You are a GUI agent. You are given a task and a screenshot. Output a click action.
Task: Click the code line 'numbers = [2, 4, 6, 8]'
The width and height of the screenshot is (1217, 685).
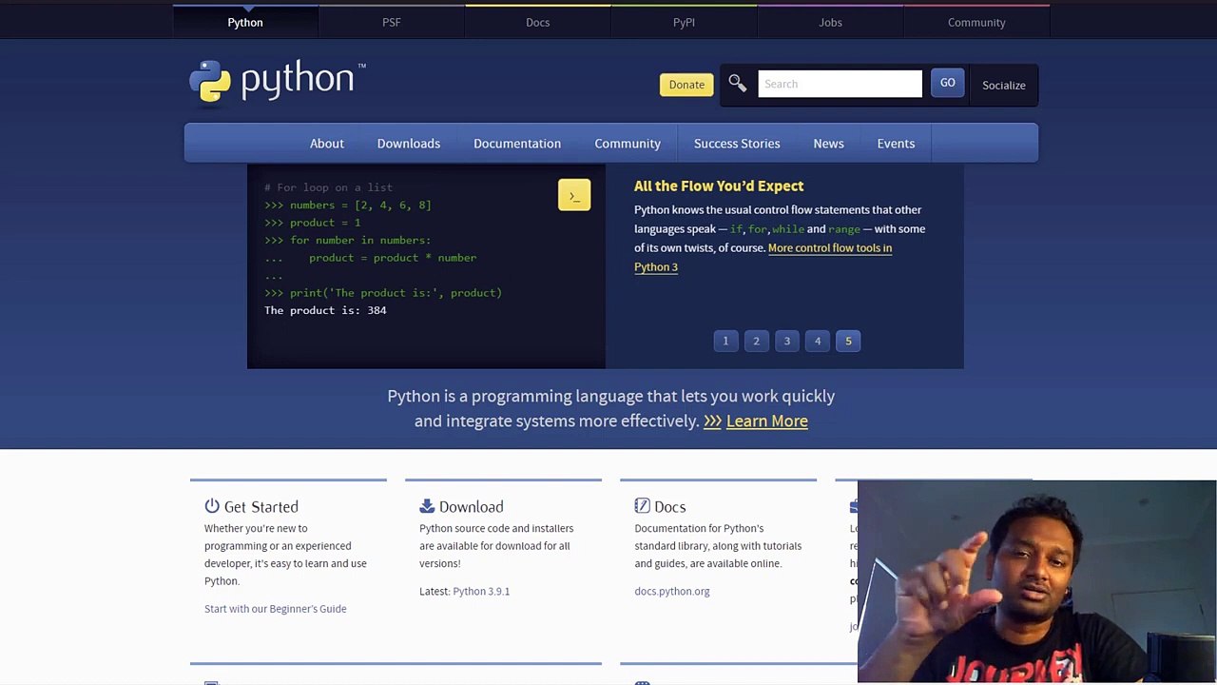pyautogui.click(x=348, y=205)
